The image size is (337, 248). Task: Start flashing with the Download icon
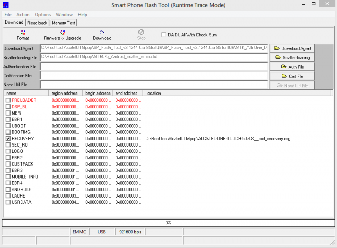102,35
